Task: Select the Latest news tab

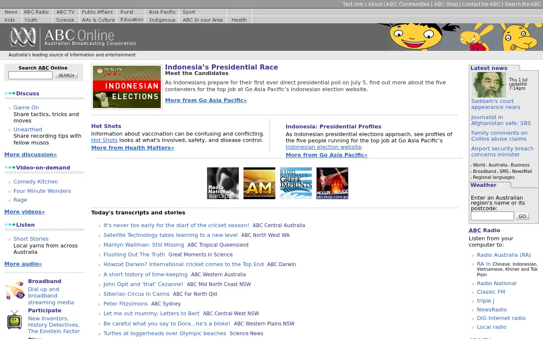Action: [x=489, y=68]
